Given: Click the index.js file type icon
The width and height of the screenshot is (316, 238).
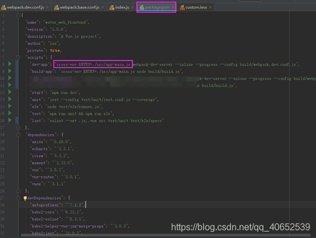Looking at the screenshot, I should click(112, 7).
